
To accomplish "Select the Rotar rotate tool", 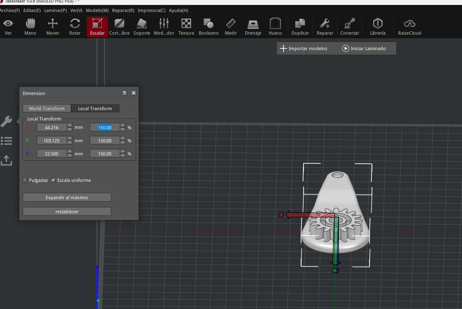I will point(75,27).
